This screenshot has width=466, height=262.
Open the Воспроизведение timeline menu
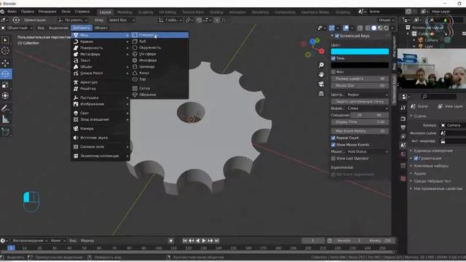coord(30,241)
